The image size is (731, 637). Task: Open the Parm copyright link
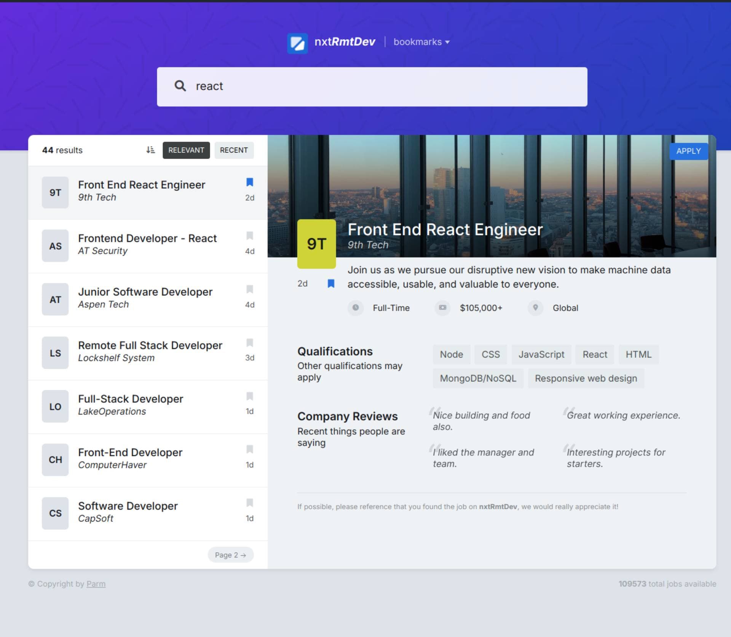point(96,584)
